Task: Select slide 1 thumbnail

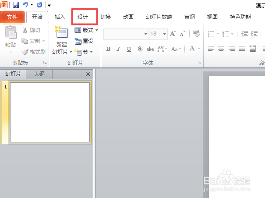Action: point(50,113)
